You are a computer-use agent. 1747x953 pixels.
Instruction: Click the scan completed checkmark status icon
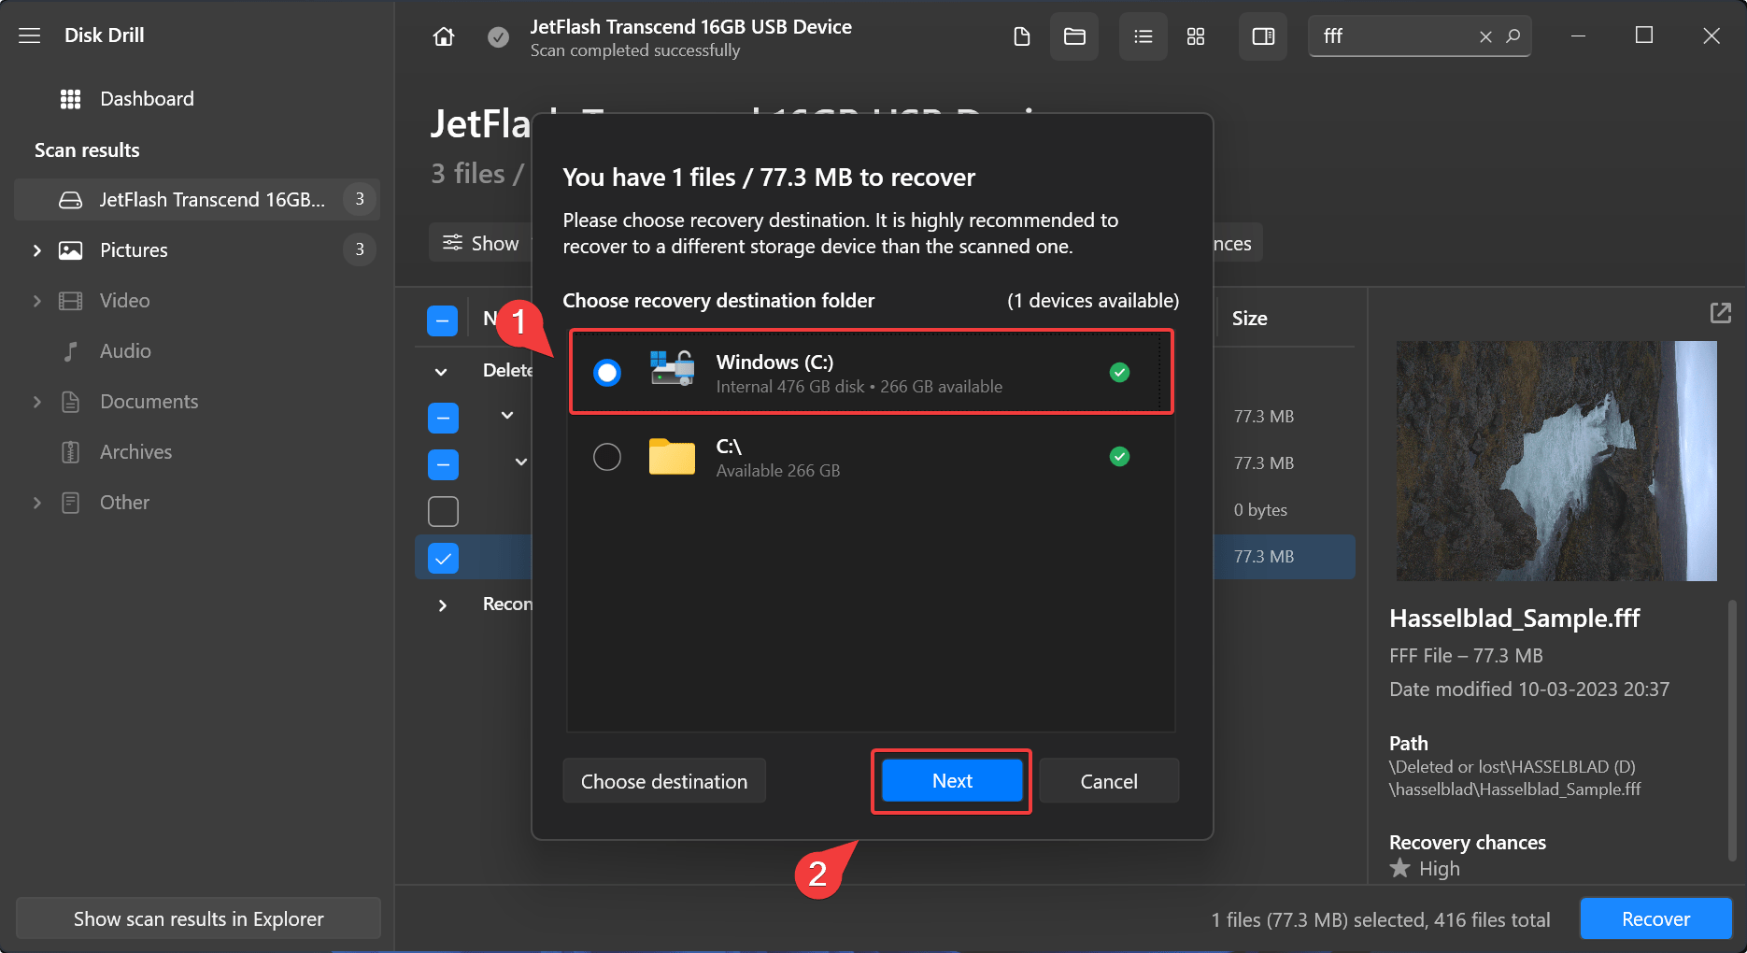499,36
